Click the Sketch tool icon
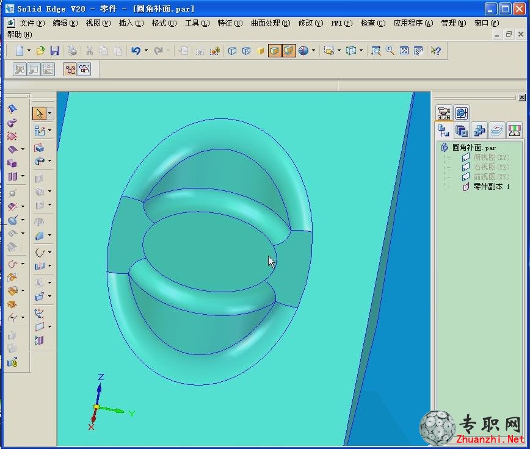Image resolution: width=530 pixels, height=449 pixels. (x=39, y=131)
